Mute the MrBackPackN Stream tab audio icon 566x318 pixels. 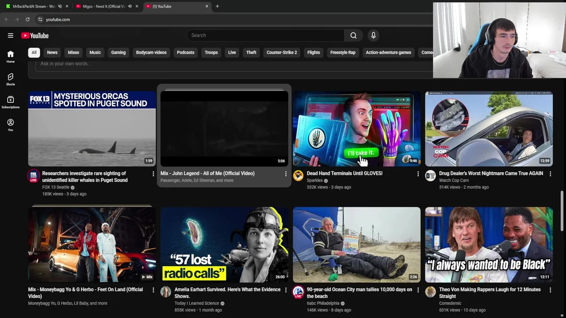click(60, 6)
